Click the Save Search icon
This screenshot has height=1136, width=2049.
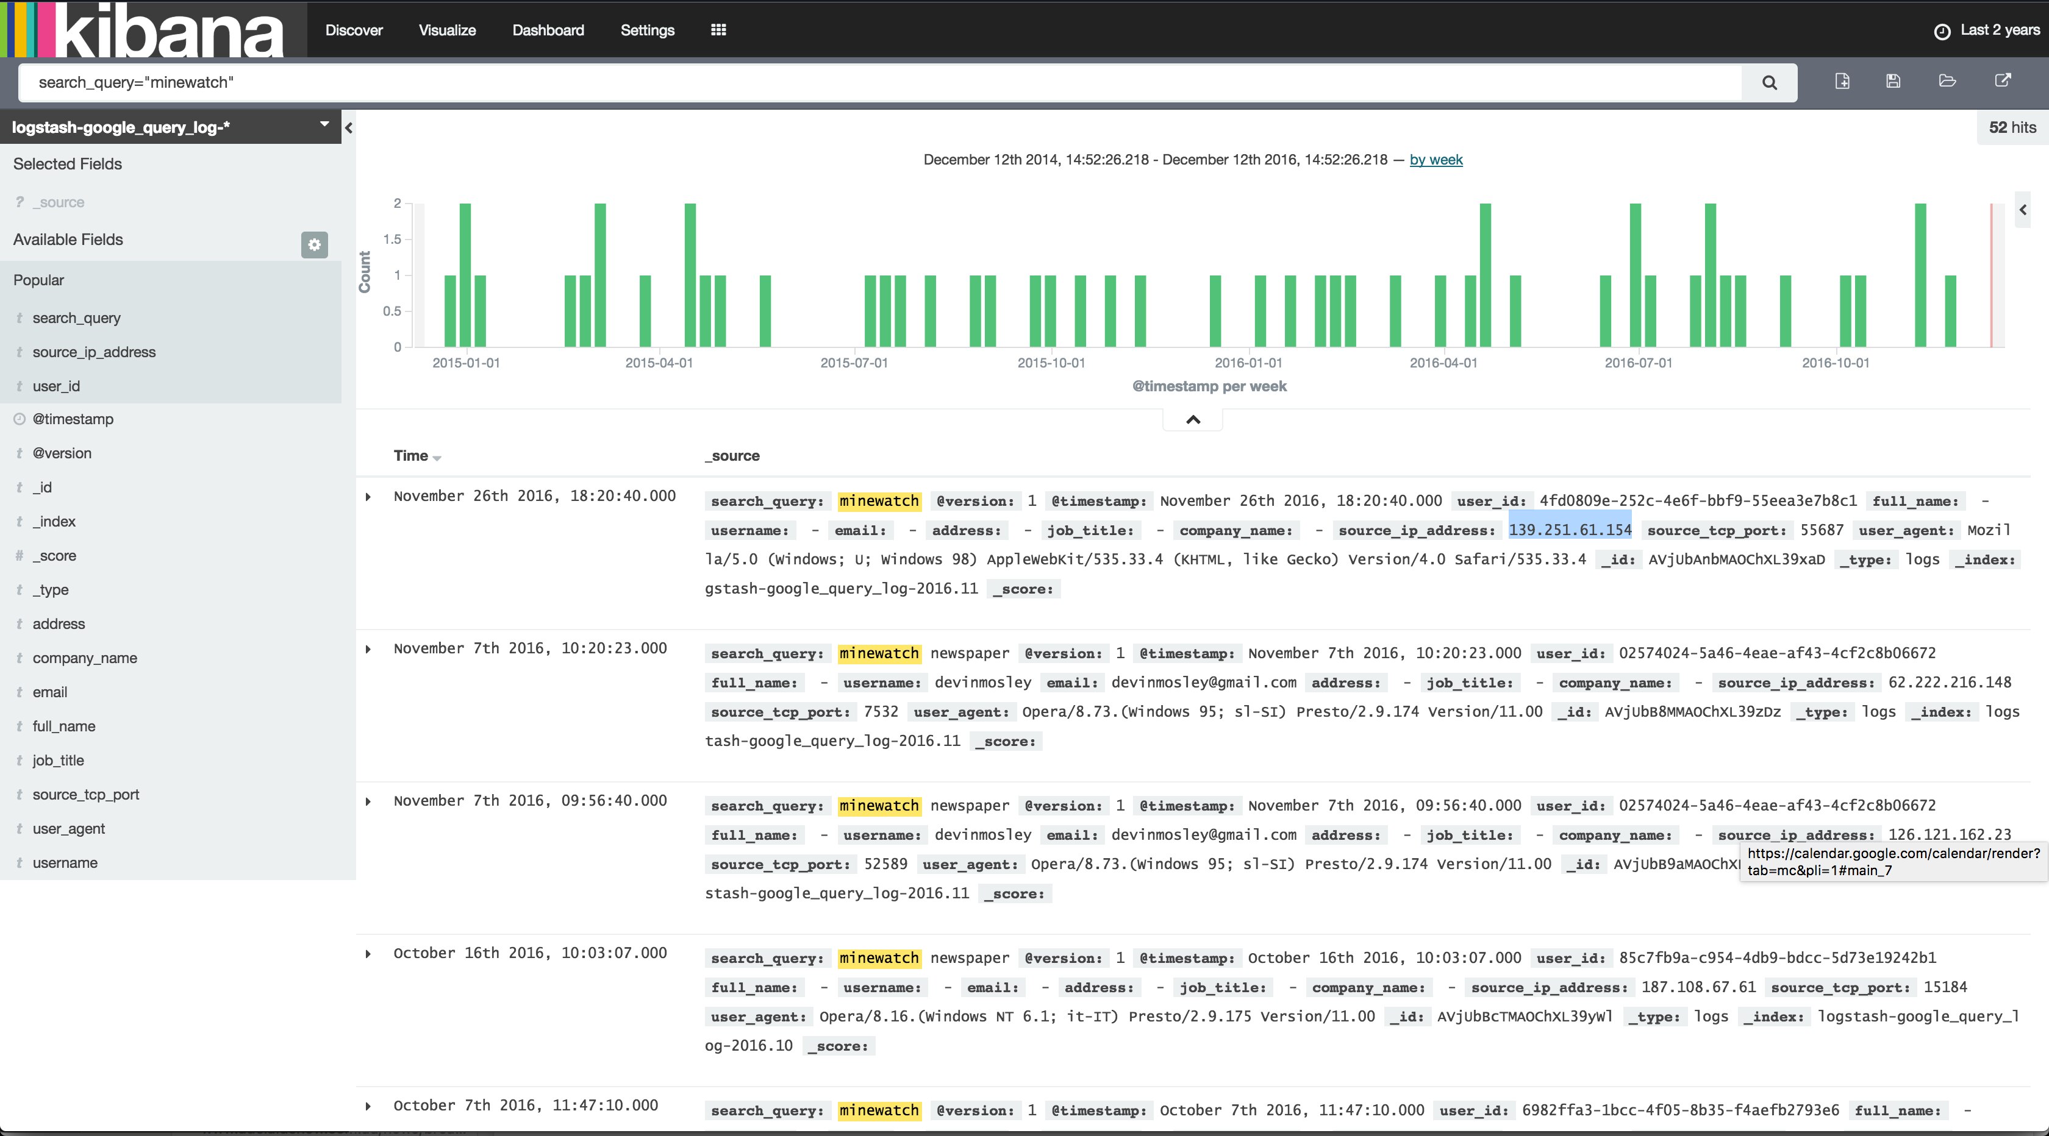(x=1893, y=81)
